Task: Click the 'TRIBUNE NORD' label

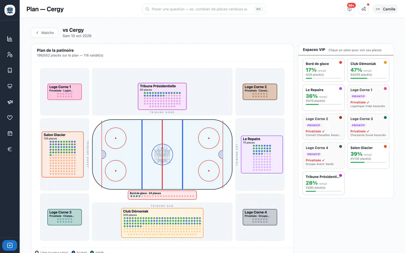Action: [x=162, y=112]
